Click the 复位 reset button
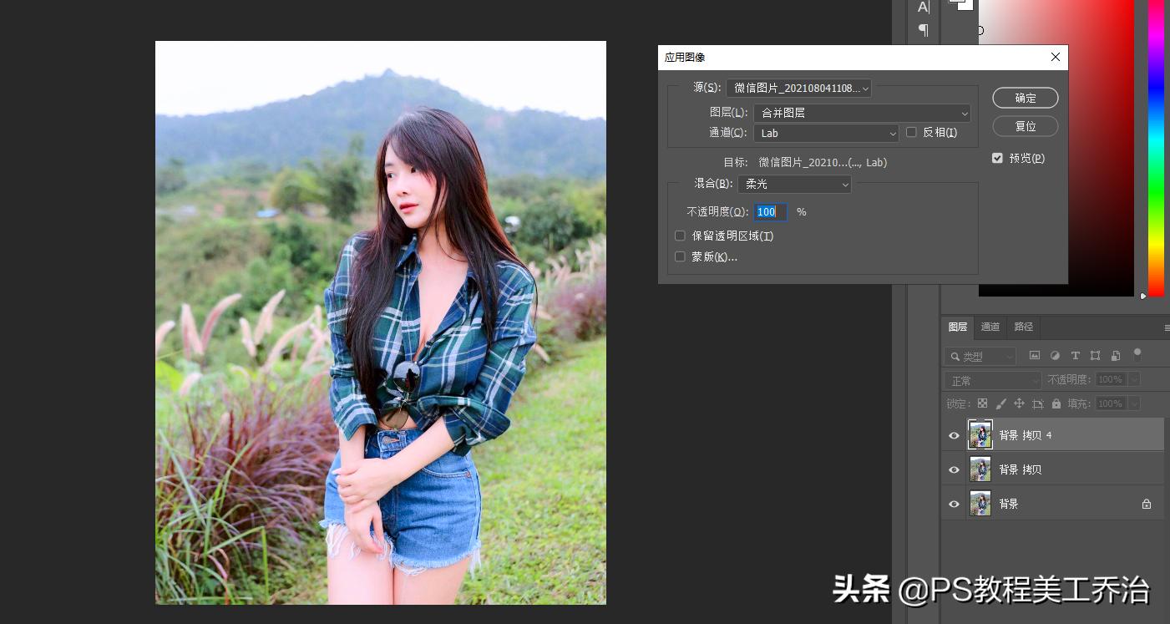The width and height of the screenshot is (1170, 624). [x=1025, y=126]
